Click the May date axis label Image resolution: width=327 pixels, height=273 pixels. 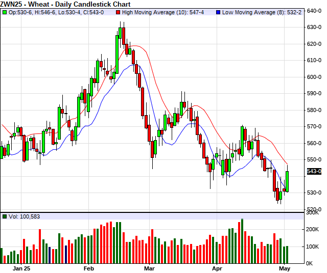285,267
